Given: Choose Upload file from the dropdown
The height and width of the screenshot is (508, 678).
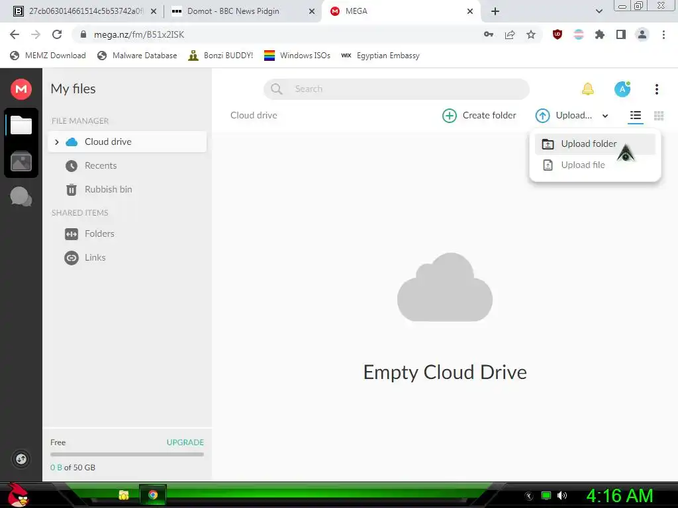Looking at the screenshot, I should [595, 165].
